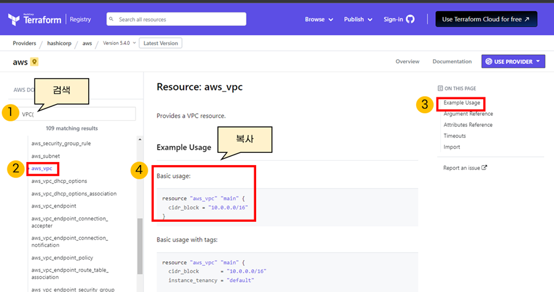Screen dimensions: 554x292
Task: Go to Providers breadcrumb
Action: tap(25, 43)
